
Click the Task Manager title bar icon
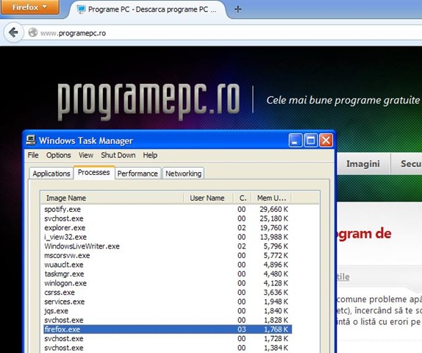click(31, 140)
